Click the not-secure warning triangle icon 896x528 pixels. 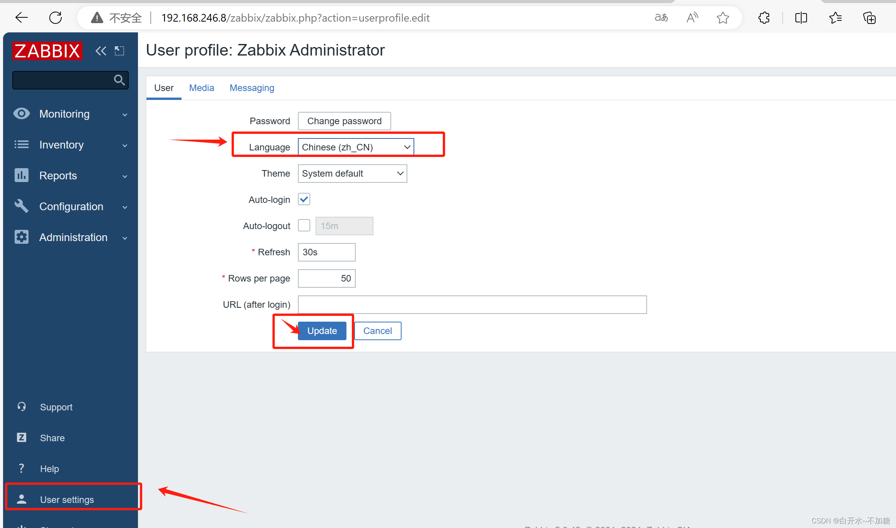97,17
